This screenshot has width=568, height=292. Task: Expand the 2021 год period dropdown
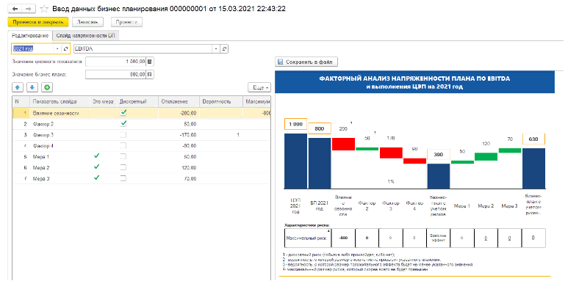pyautogui.click(x=57, y=48)
